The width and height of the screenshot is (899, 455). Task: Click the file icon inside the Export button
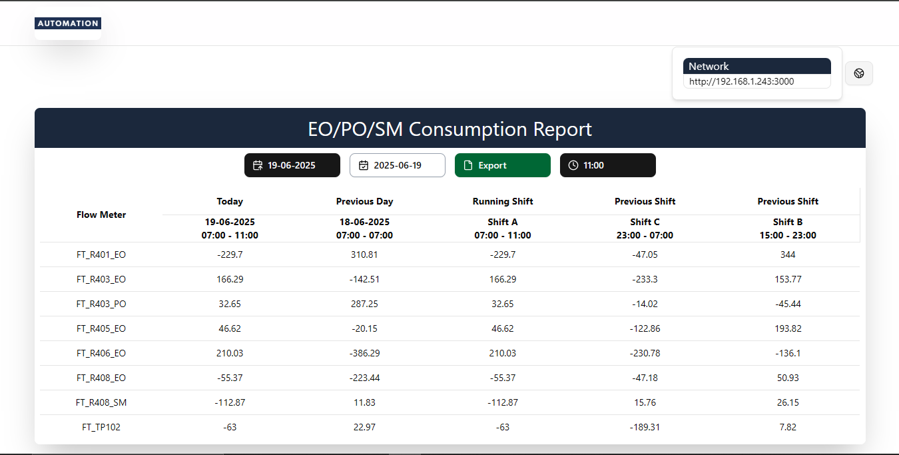pos(467,165)
